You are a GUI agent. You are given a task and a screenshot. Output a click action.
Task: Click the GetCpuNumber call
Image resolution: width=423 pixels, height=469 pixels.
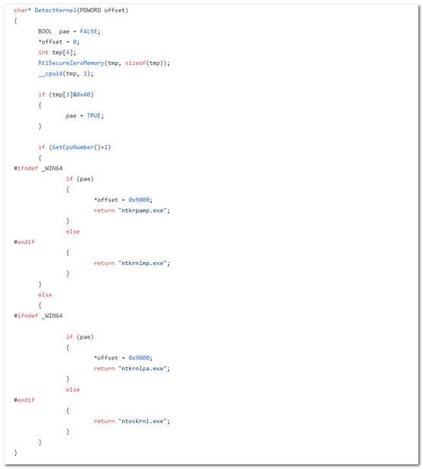click(78, 147)
